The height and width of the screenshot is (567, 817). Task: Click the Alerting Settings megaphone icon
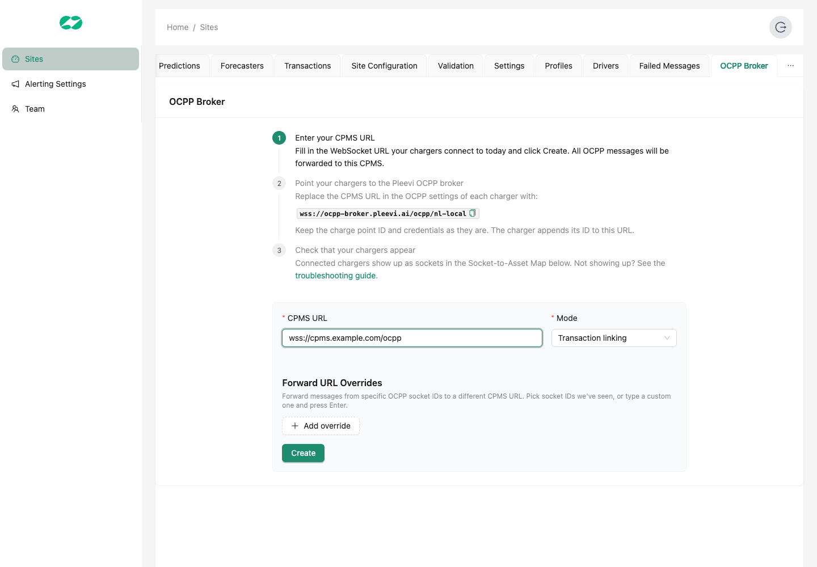15,84
